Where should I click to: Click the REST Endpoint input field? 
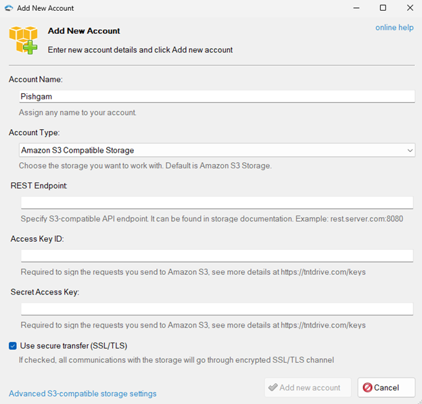click(x=217, y=203)
